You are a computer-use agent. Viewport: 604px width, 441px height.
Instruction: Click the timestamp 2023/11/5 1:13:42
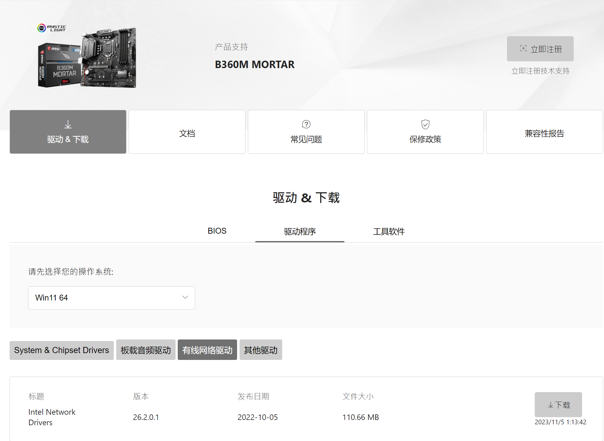pos(560,422)
